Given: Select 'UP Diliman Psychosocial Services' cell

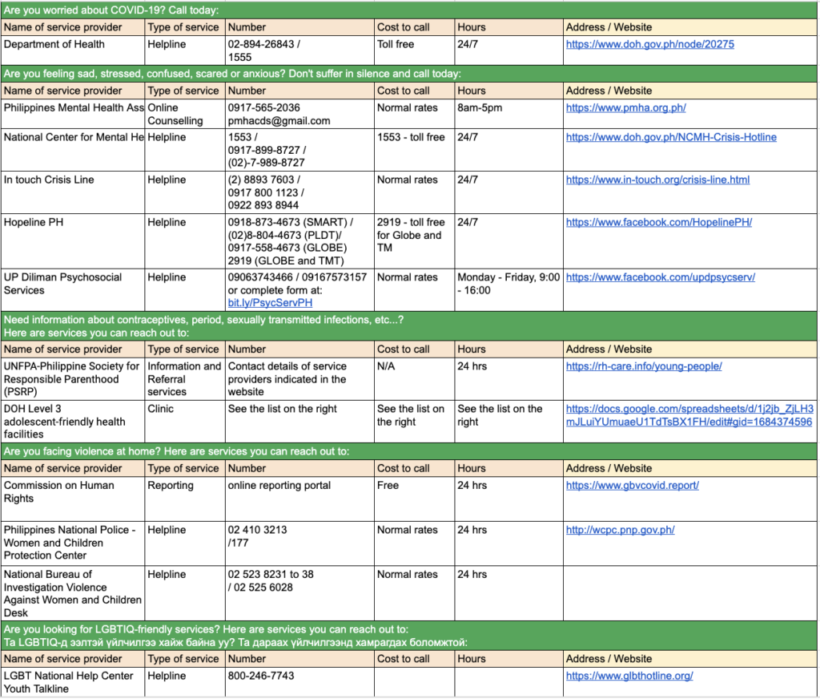Looking at the screenshot, I should coord(73,289).
